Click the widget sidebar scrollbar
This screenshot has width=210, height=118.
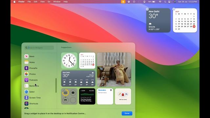pyautogui.click(x=56, y=86)
